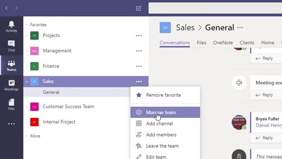Screen dimensions: 282x159
Task: Open Meetings calendar in sidebar
Action: tap(11, 85)
